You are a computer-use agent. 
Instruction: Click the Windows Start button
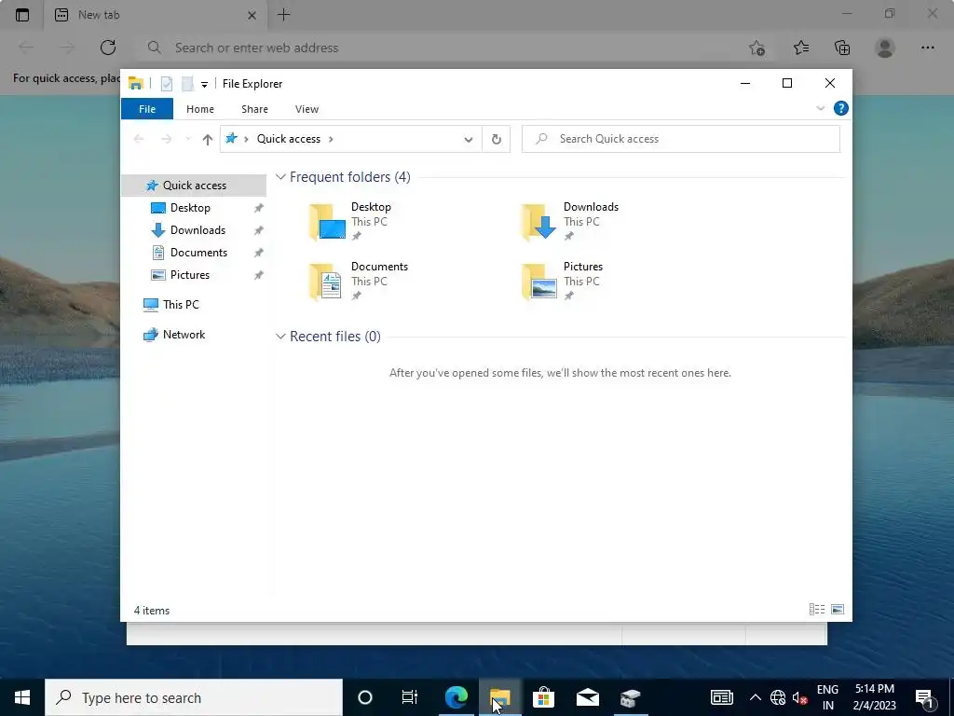[22, 697]
